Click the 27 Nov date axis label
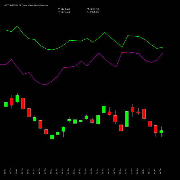180x180 pixels. 132,171
